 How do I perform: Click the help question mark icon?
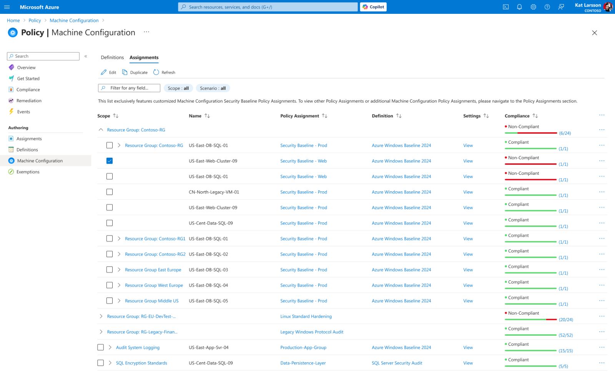(547, 7)
